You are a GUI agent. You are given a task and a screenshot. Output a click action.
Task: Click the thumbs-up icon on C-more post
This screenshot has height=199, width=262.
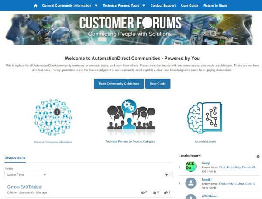tap(154, 192)
